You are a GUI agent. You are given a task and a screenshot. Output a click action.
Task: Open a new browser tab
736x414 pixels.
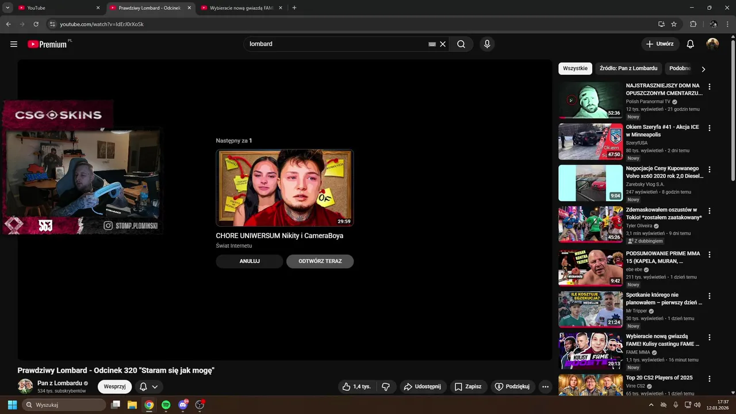pyautogui.click(x=294, y=8)
